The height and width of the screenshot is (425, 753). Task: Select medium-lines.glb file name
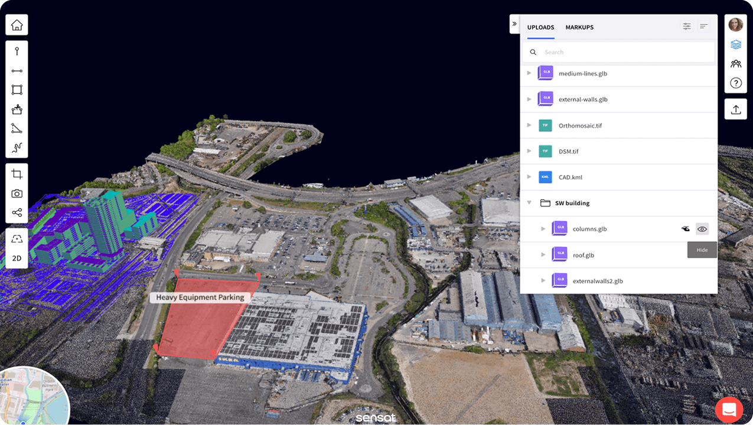click(583, 74)
